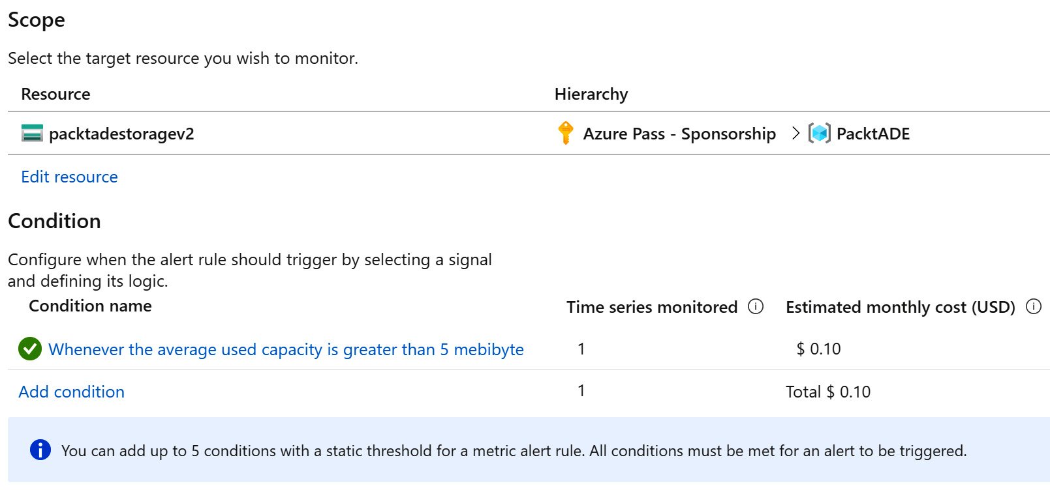Click the Azure Pass - Sponsorship label
The width and height of the screenshot is (1050, 492).
point(679,134)
